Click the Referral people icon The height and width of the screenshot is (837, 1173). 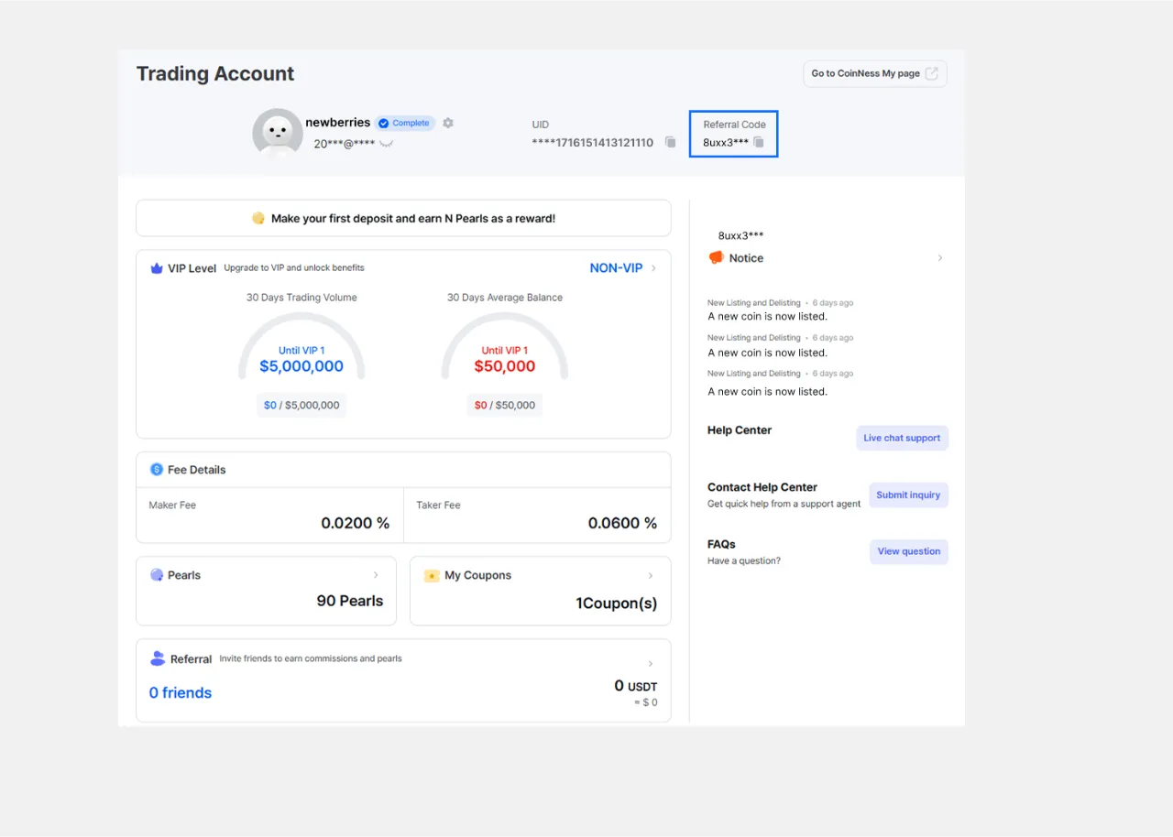[x=158, y=659]
